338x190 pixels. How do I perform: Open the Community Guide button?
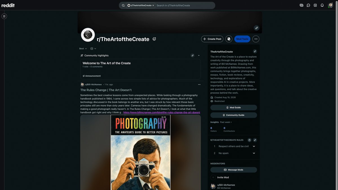click(234, 115)
